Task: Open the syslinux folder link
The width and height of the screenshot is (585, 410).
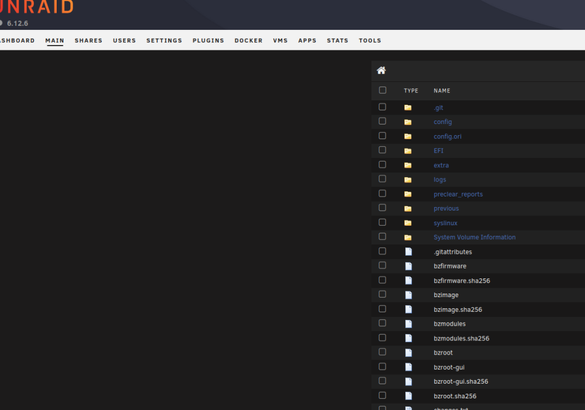Action: point(445,223)
